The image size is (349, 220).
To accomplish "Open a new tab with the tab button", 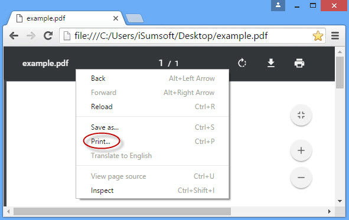I will pyautogui.click(x=135, y=18).
